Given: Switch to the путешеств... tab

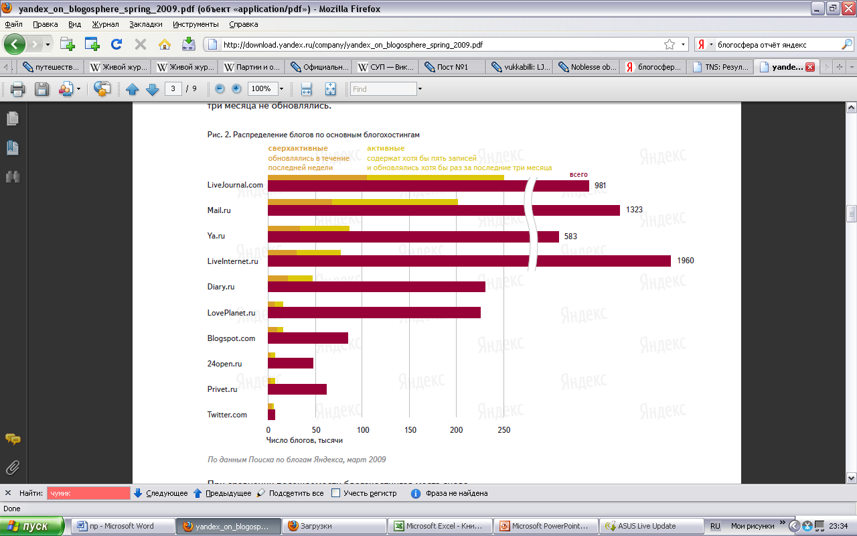Looking at the screenshot, I should (x=51, y=67).
